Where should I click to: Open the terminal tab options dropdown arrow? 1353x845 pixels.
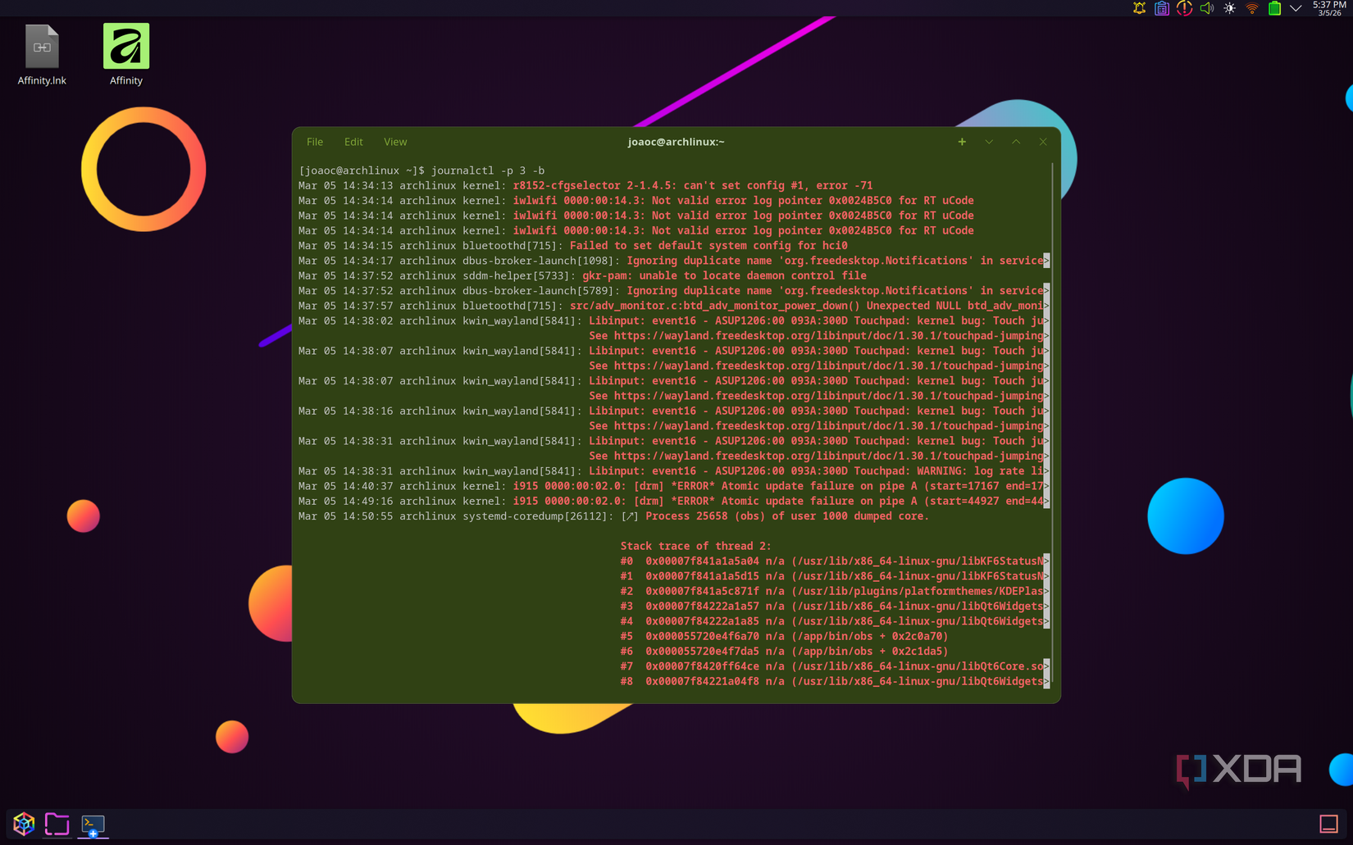point(989,142)
